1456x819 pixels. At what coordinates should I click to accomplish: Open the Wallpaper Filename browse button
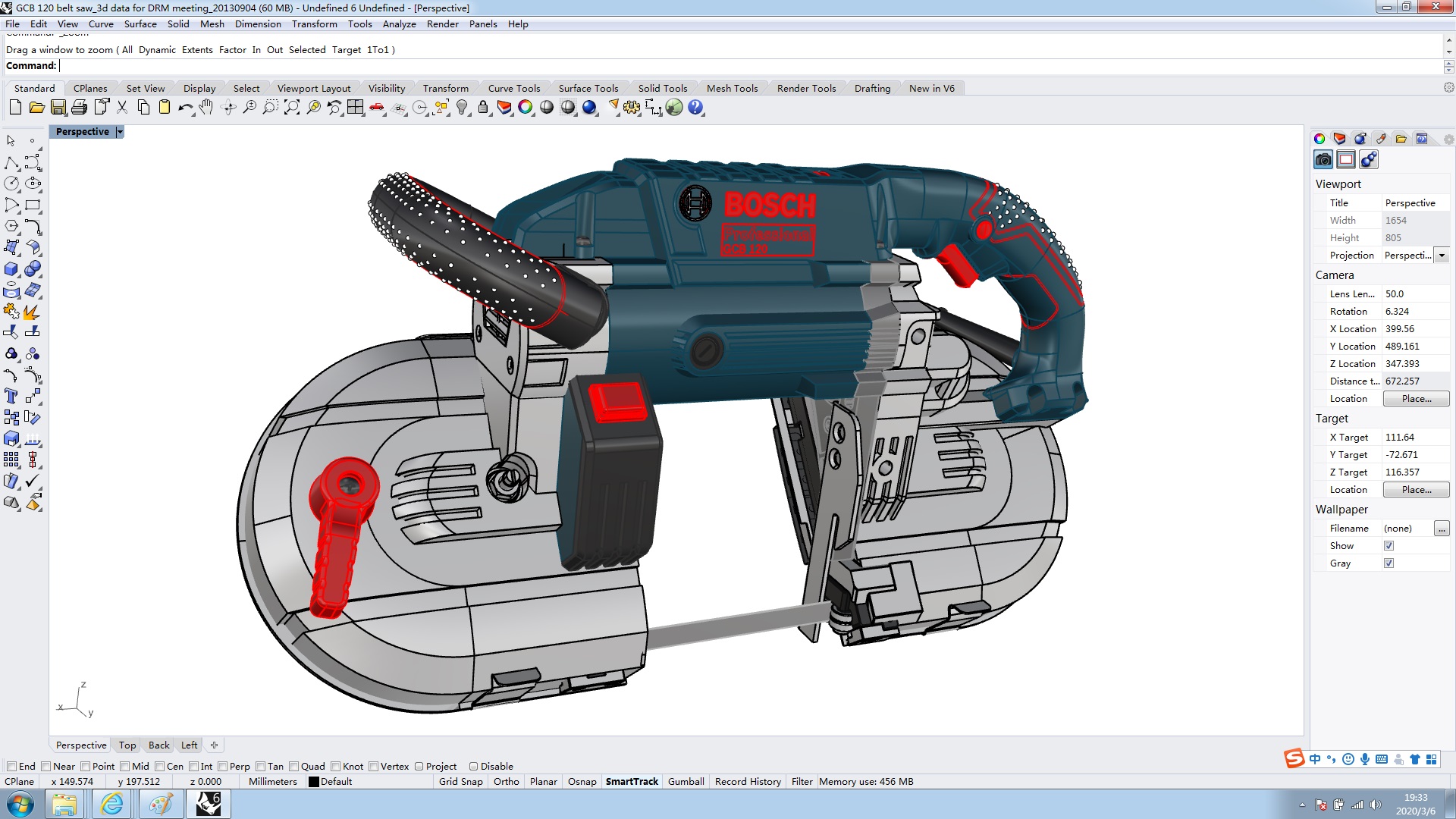click(1441, 529)
